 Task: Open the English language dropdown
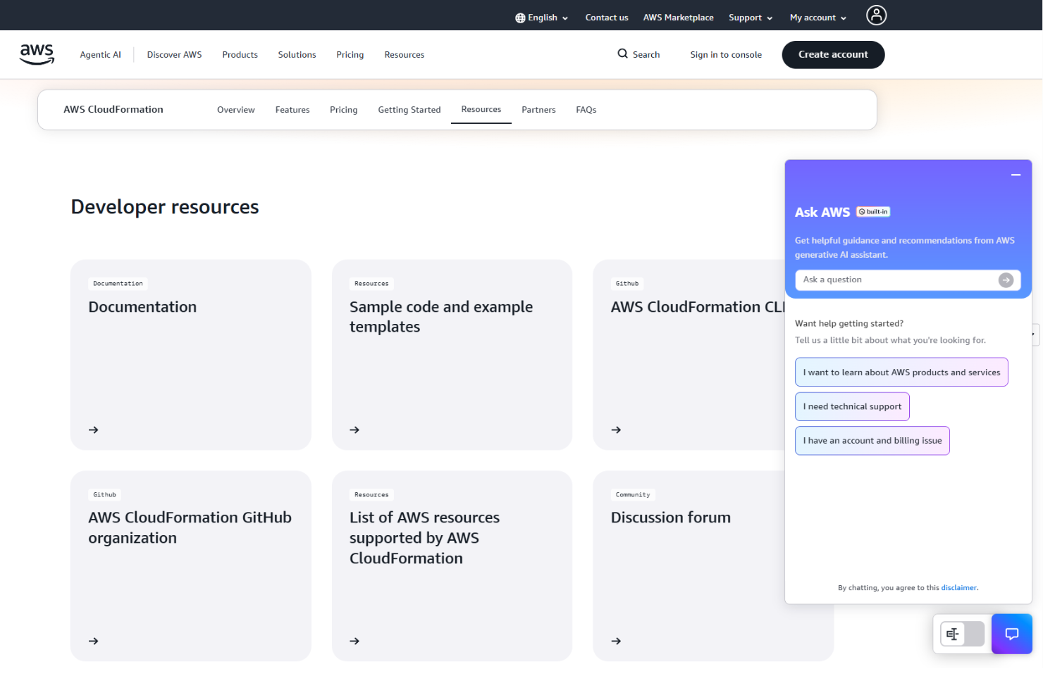542,18
